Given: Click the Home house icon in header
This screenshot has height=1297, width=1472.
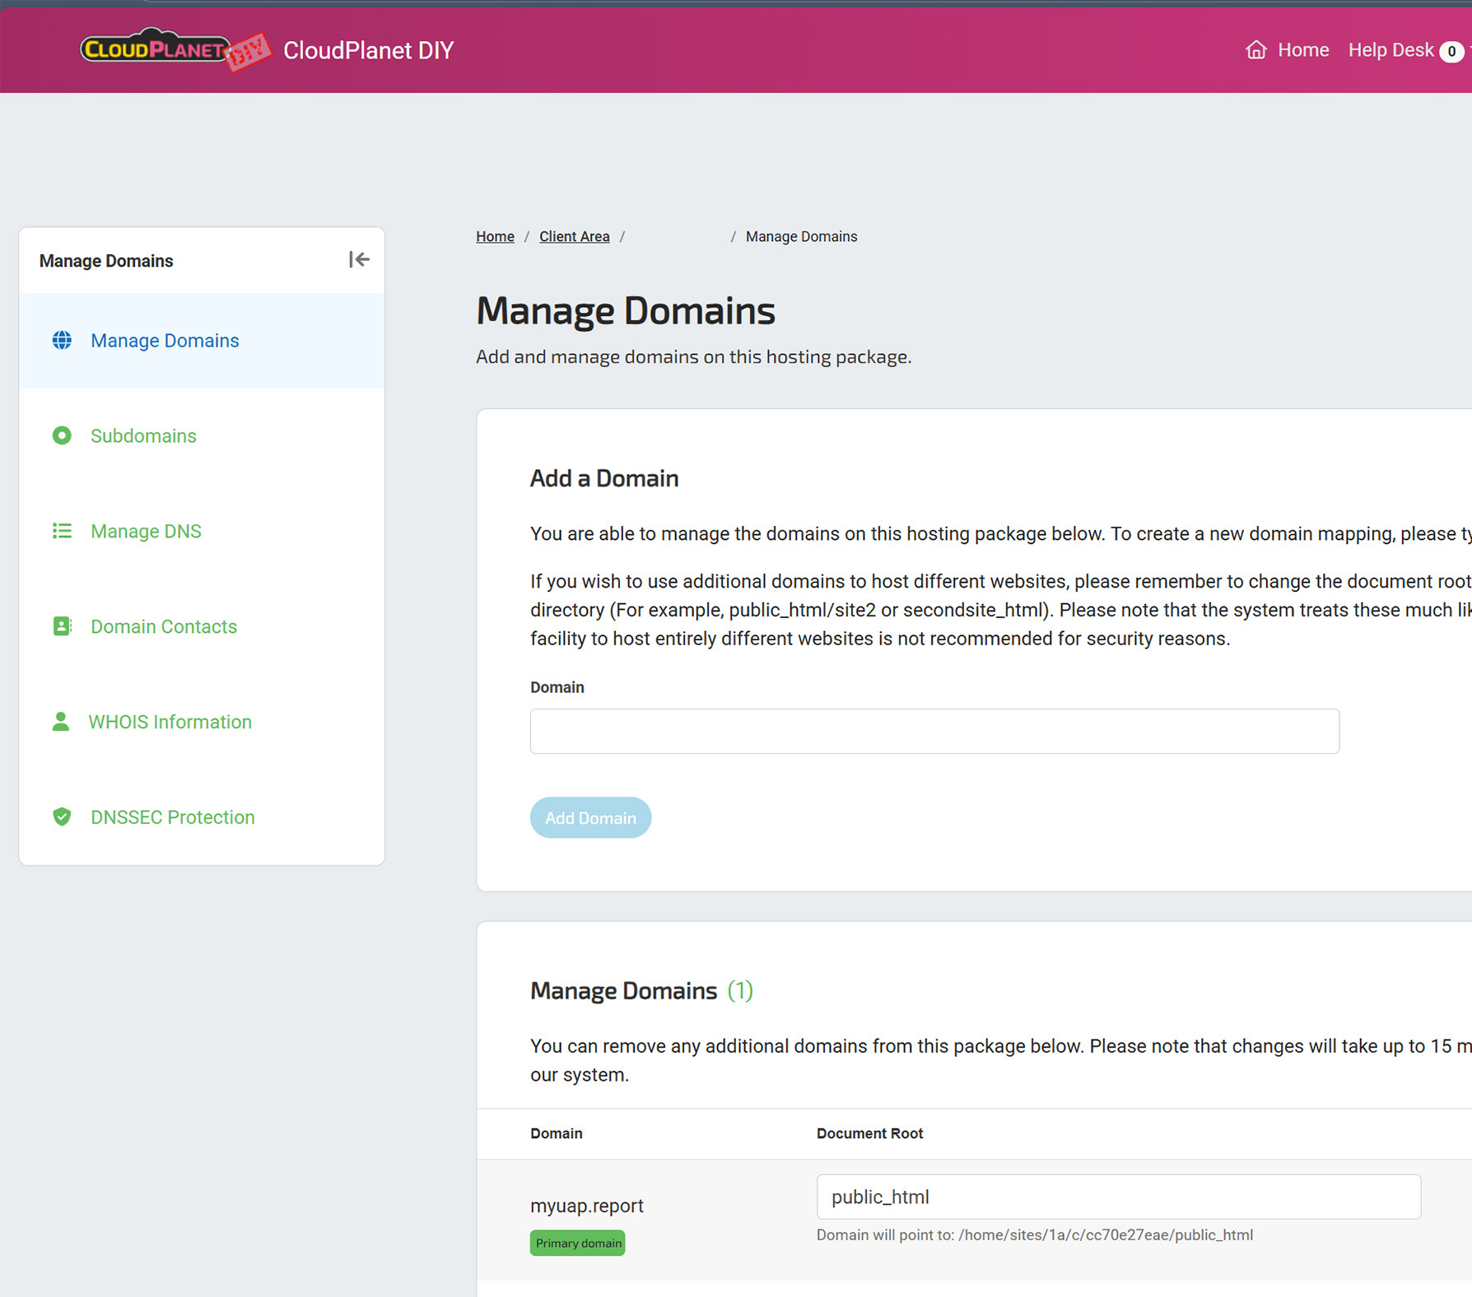Looking at the screenshot, I should (1255, 50).
